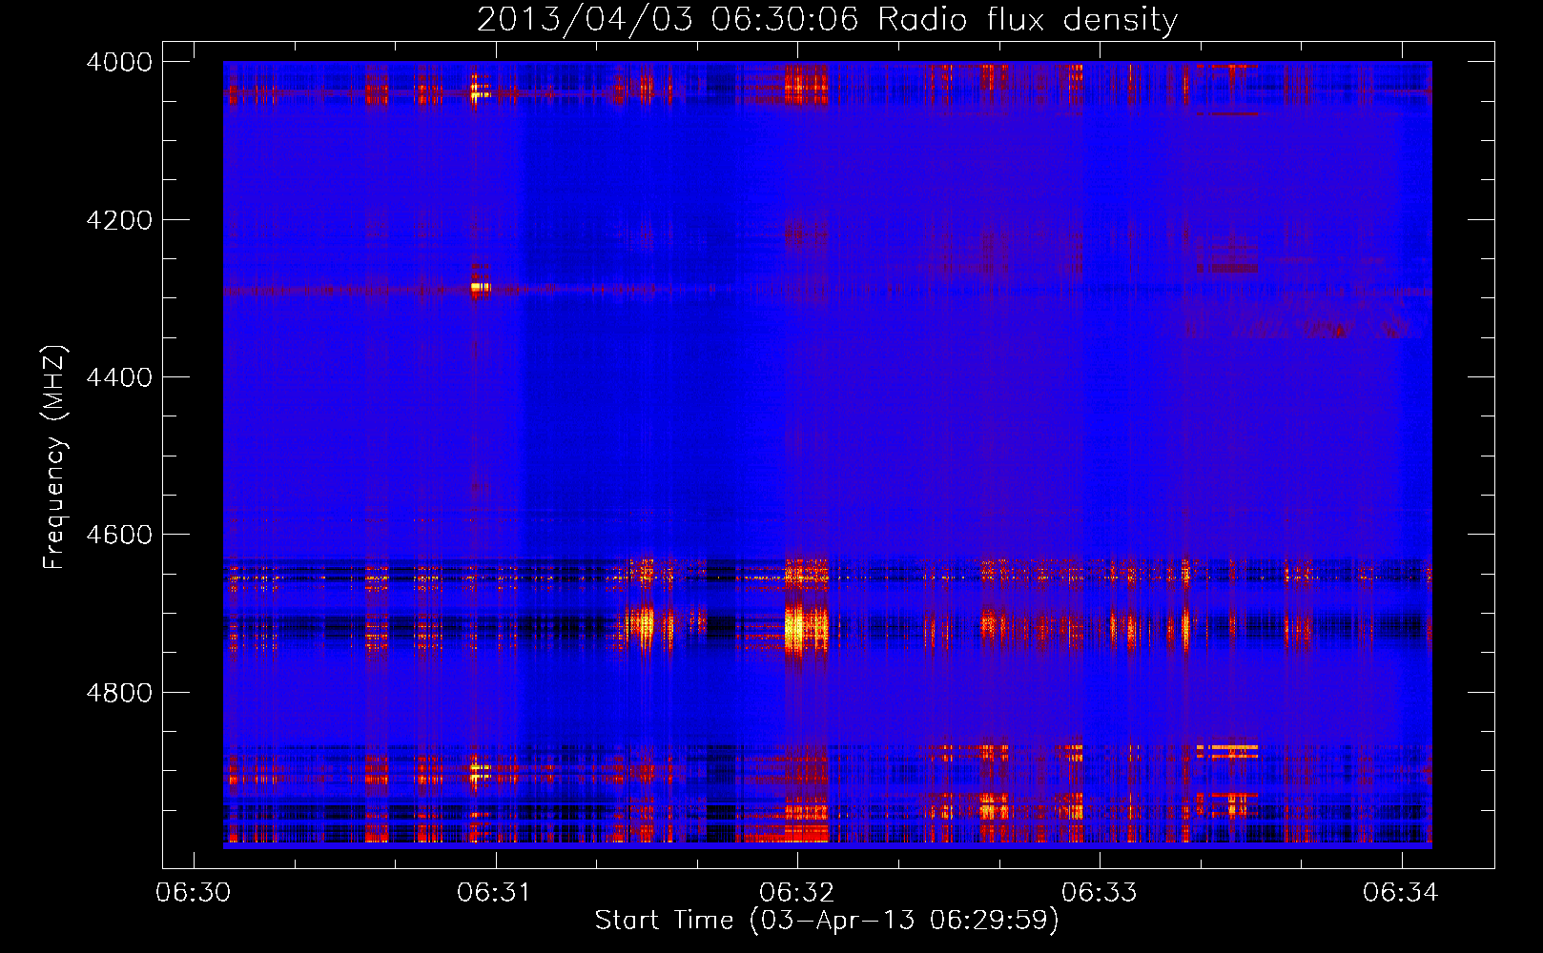Click the 06:32 time tick label
Viewport: 1543px width, 953px height.
[x=797, y=892]
